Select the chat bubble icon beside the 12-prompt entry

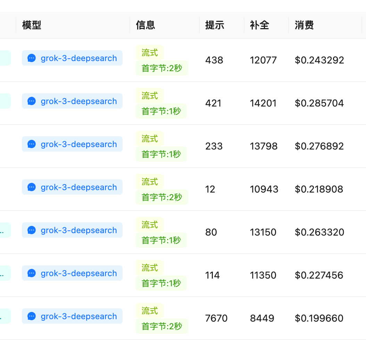pos(31,187)
